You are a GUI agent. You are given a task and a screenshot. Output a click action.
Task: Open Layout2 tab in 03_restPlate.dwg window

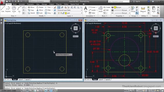(108, 79)
